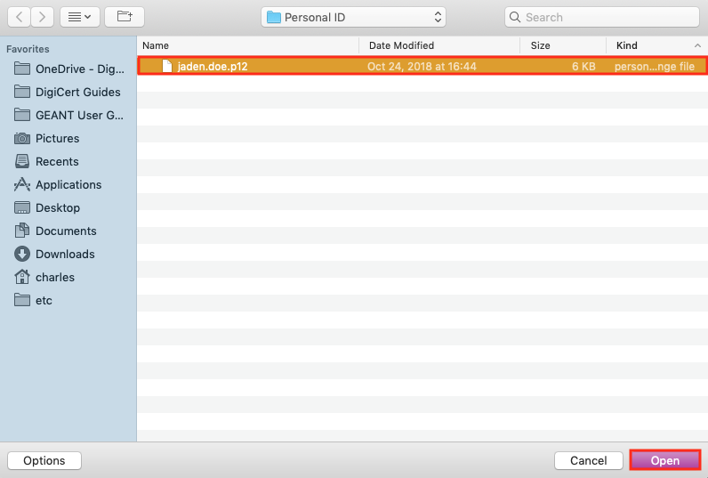Image resolution: width=708 pixels, height=478 pixels.
Task: Navigate to Downloads folder
Action: point(65,254)
